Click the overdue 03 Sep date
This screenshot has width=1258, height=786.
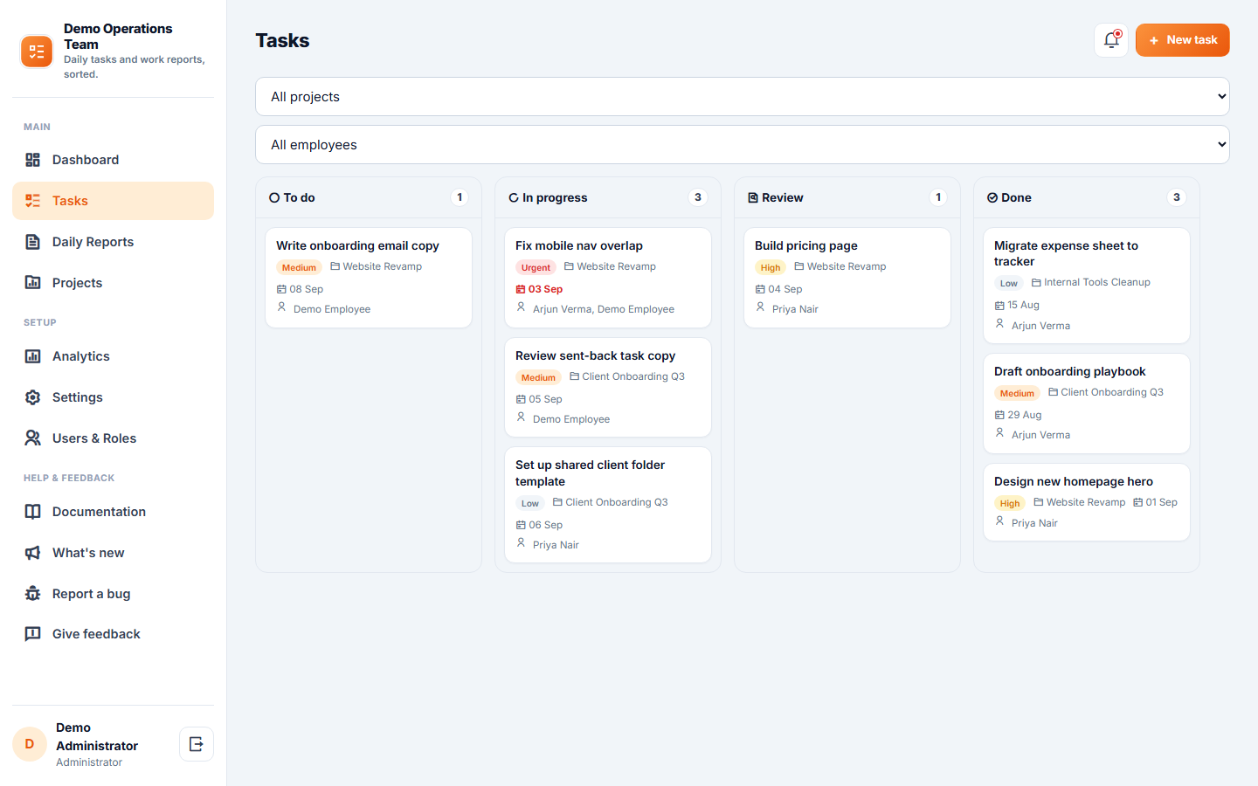[x=539, y=289]
